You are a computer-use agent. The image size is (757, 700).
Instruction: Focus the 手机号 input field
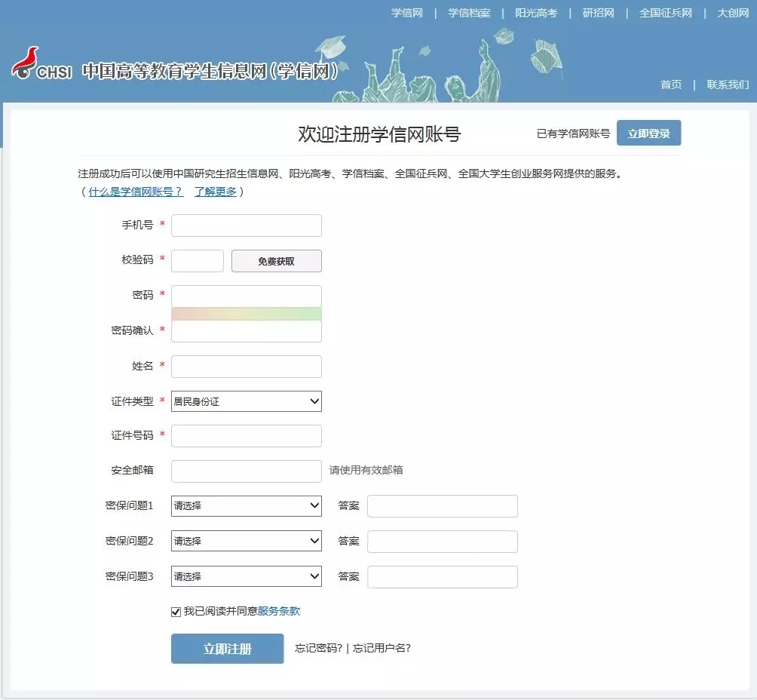pos(247,226)
